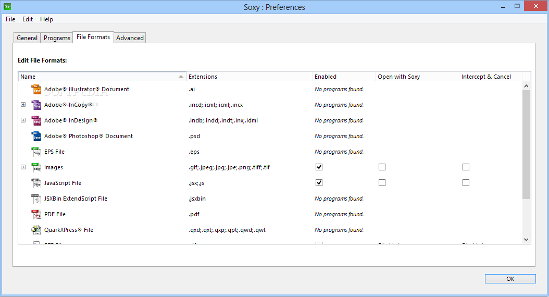Click the JavaScript File icon
Screen dimensions: 549x297
pos(36,183)
